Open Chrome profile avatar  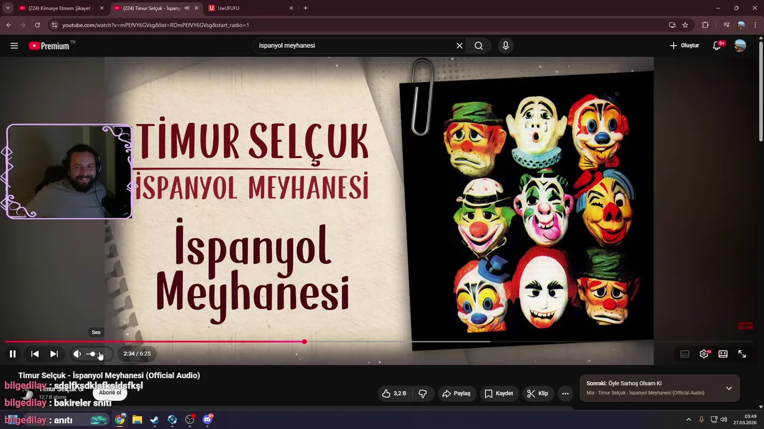pyautogui.click(x=741, y=25)
